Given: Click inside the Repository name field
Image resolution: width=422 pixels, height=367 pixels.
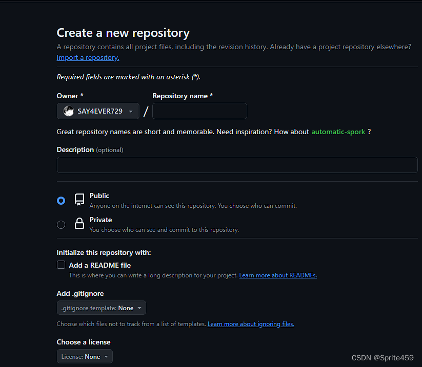Looking at the screenshot, I should [199, 111].
